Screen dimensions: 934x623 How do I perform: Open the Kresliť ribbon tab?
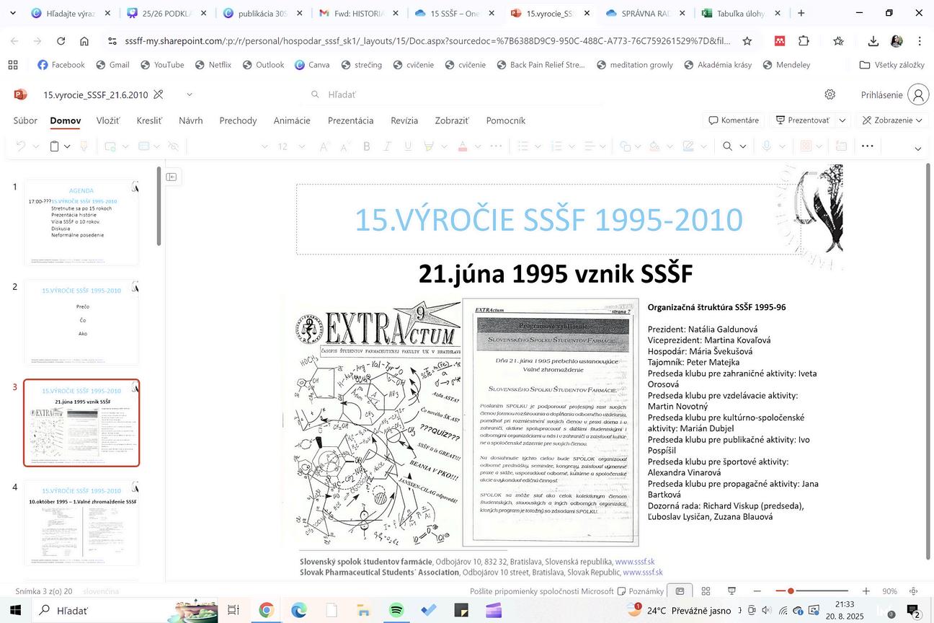click(149, 120)
